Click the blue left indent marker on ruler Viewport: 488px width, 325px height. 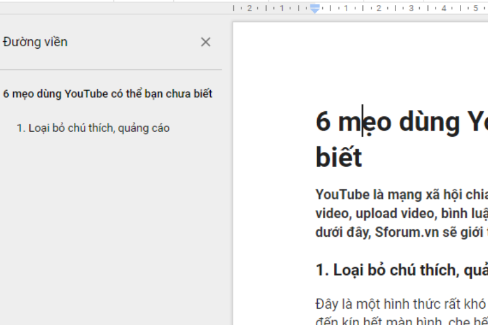pos(315,8)
